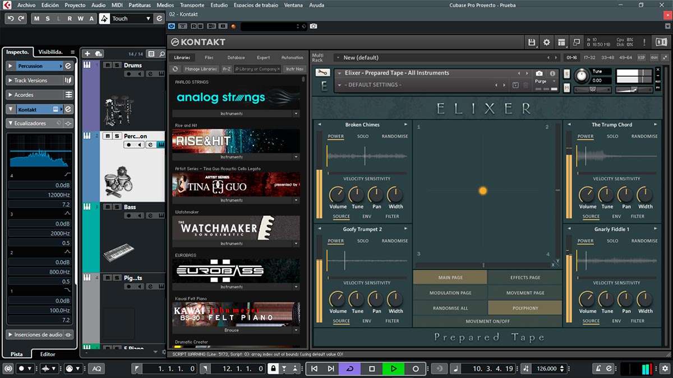The height and width of the screenshot is (378, 673).
Task: Select rack channels 17-32 page
Action: pos(589,58)
